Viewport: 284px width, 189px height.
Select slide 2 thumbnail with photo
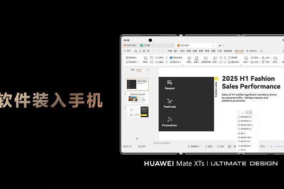[x=137, y=98]
